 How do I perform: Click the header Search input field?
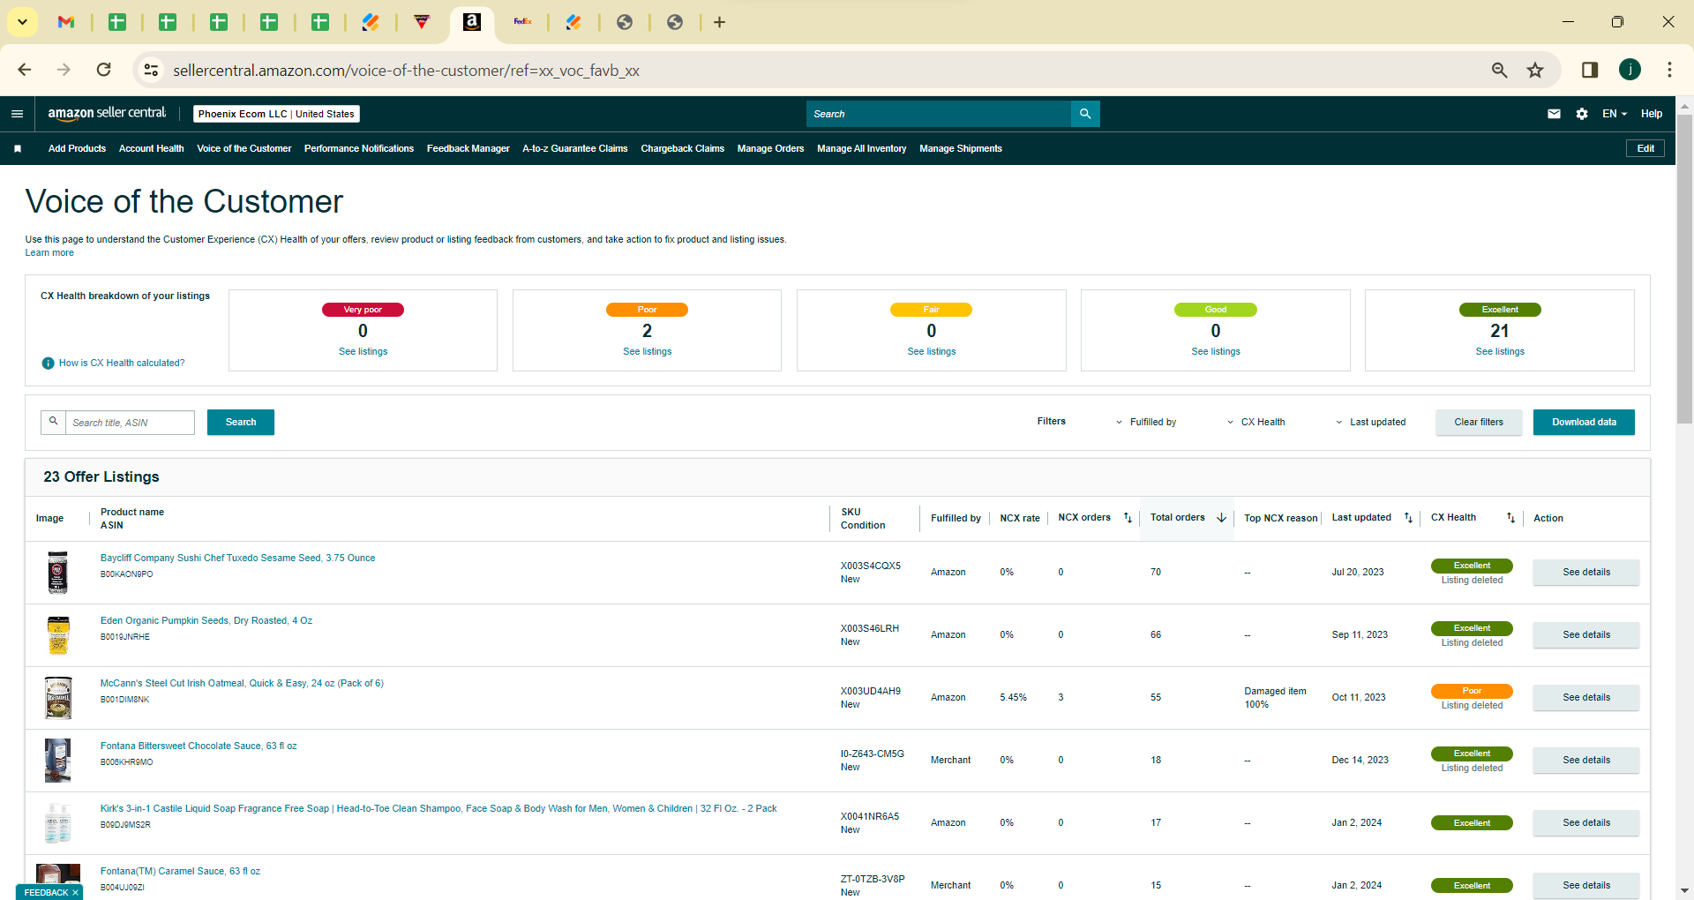point(939,114)
